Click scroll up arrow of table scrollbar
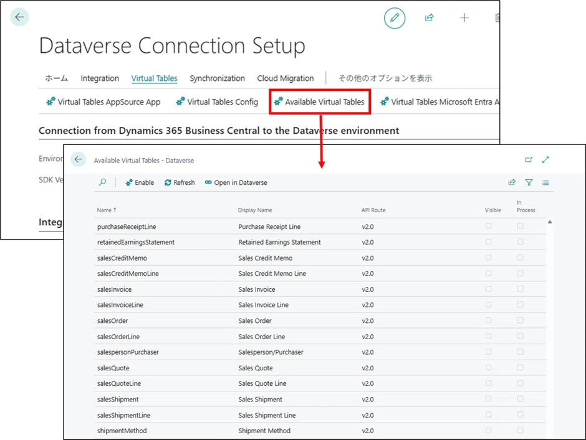The height and width of the screenshot is (440, 586). [x=550, y=222]
